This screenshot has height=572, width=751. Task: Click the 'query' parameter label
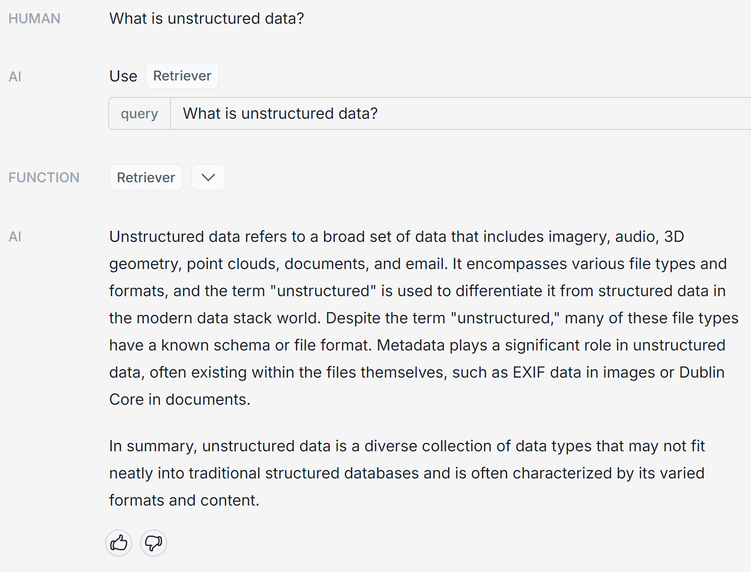(140, 114)
